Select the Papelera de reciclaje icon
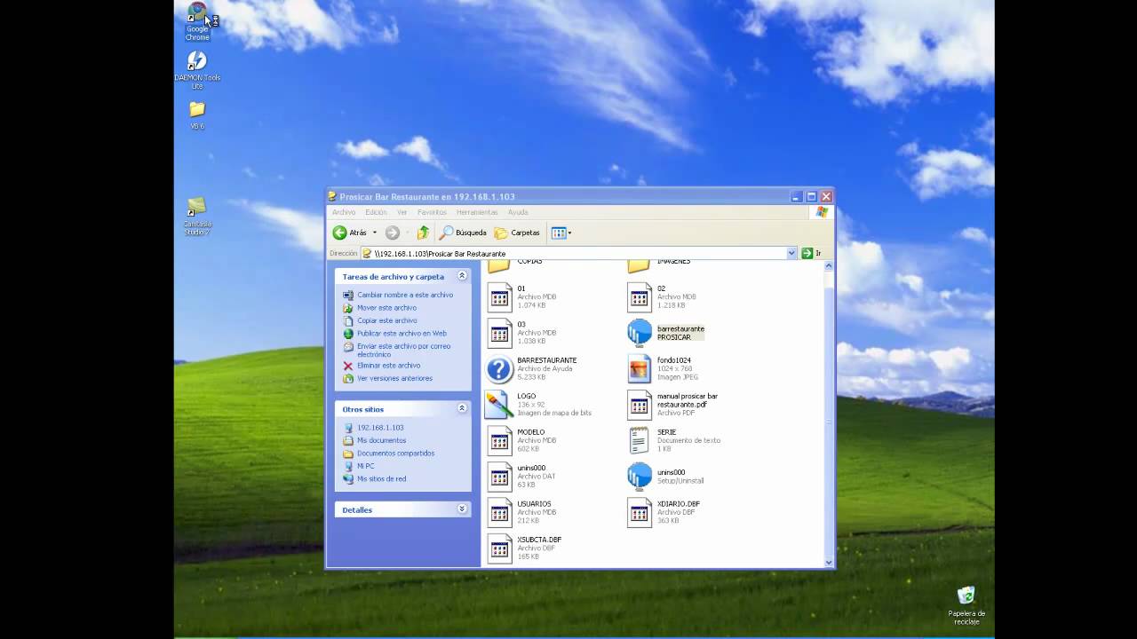Screen dimensions: 1137x639 click(966, 606)
